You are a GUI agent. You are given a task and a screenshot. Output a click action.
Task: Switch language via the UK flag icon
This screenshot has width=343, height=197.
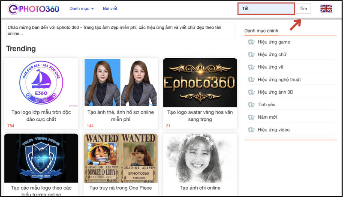pyautogui.click(x=326, y=9)
